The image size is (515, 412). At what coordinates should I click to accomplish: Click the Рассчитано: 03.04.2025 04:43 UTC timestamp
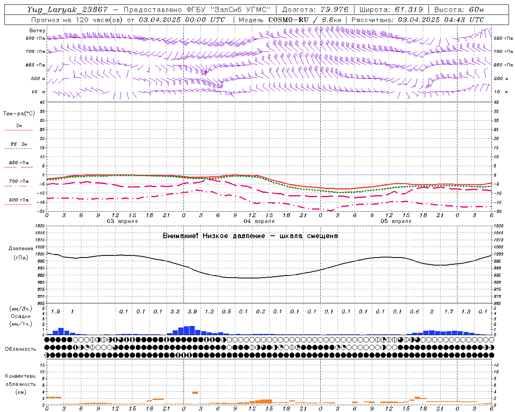point(418,20)
